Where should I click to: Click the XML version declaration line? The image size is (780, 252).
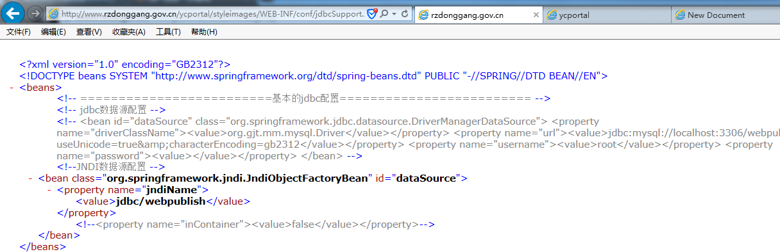click(x=124, y=65)
